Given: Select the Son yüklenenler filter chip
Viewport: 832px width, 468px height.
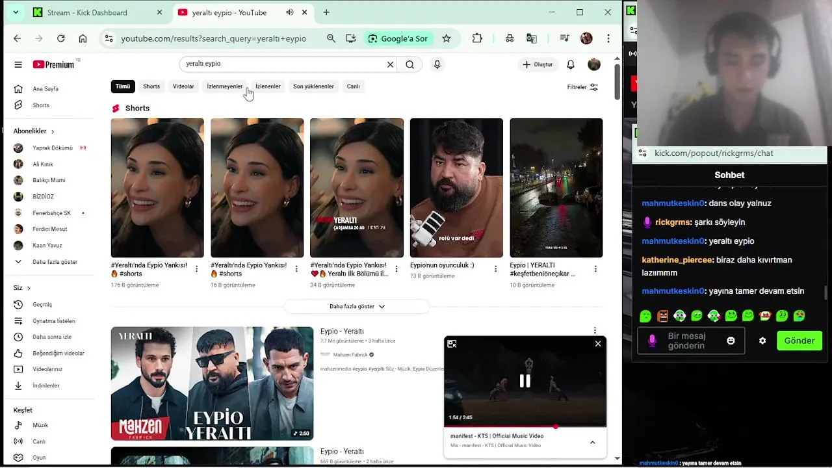Looking at the screenshot, I should [313, 86].
